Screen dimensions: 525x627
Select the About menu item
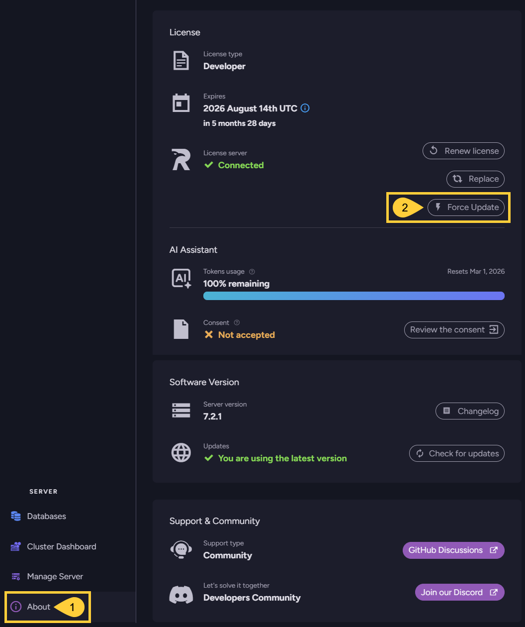[x=38, y=607]
